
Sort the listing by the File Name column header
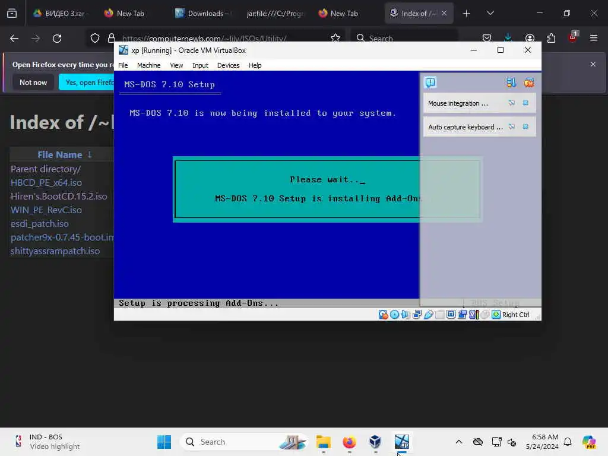tap(60, 155)
